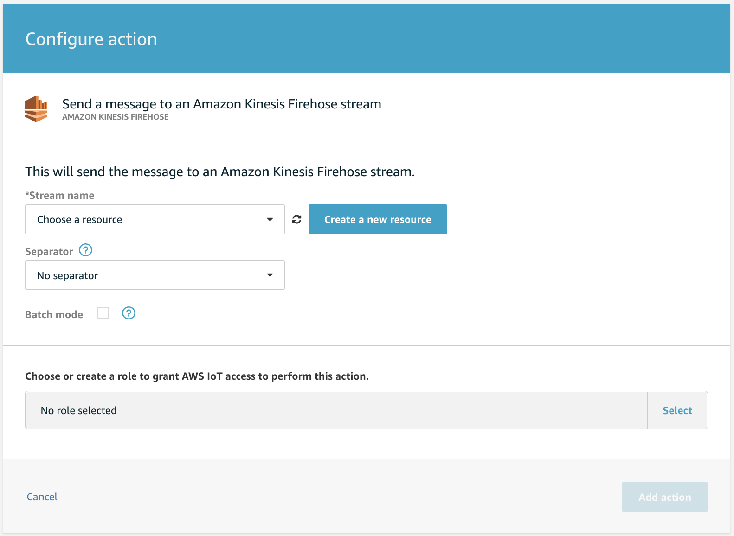Screen dimensions: 734x536
Task: Click the No role selected field
Action: tap(336, 410)
